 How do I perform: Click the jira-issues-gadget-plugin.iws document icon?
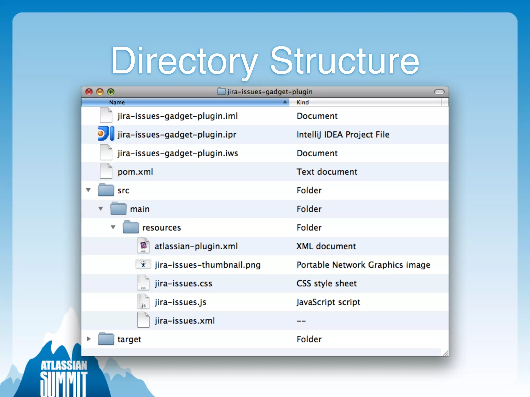pos(106,152)
